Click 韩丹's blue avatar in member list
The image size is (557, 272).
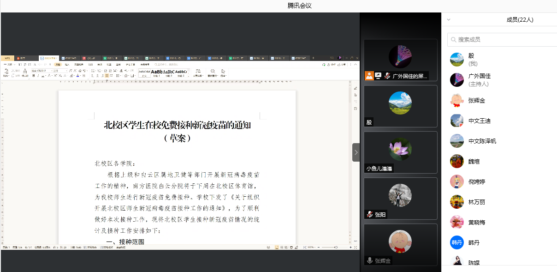[x=456, y=242]
